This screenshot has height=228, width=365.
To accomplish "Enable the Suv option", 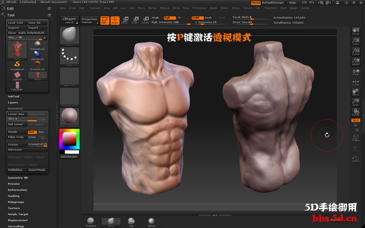I will 41,132.
